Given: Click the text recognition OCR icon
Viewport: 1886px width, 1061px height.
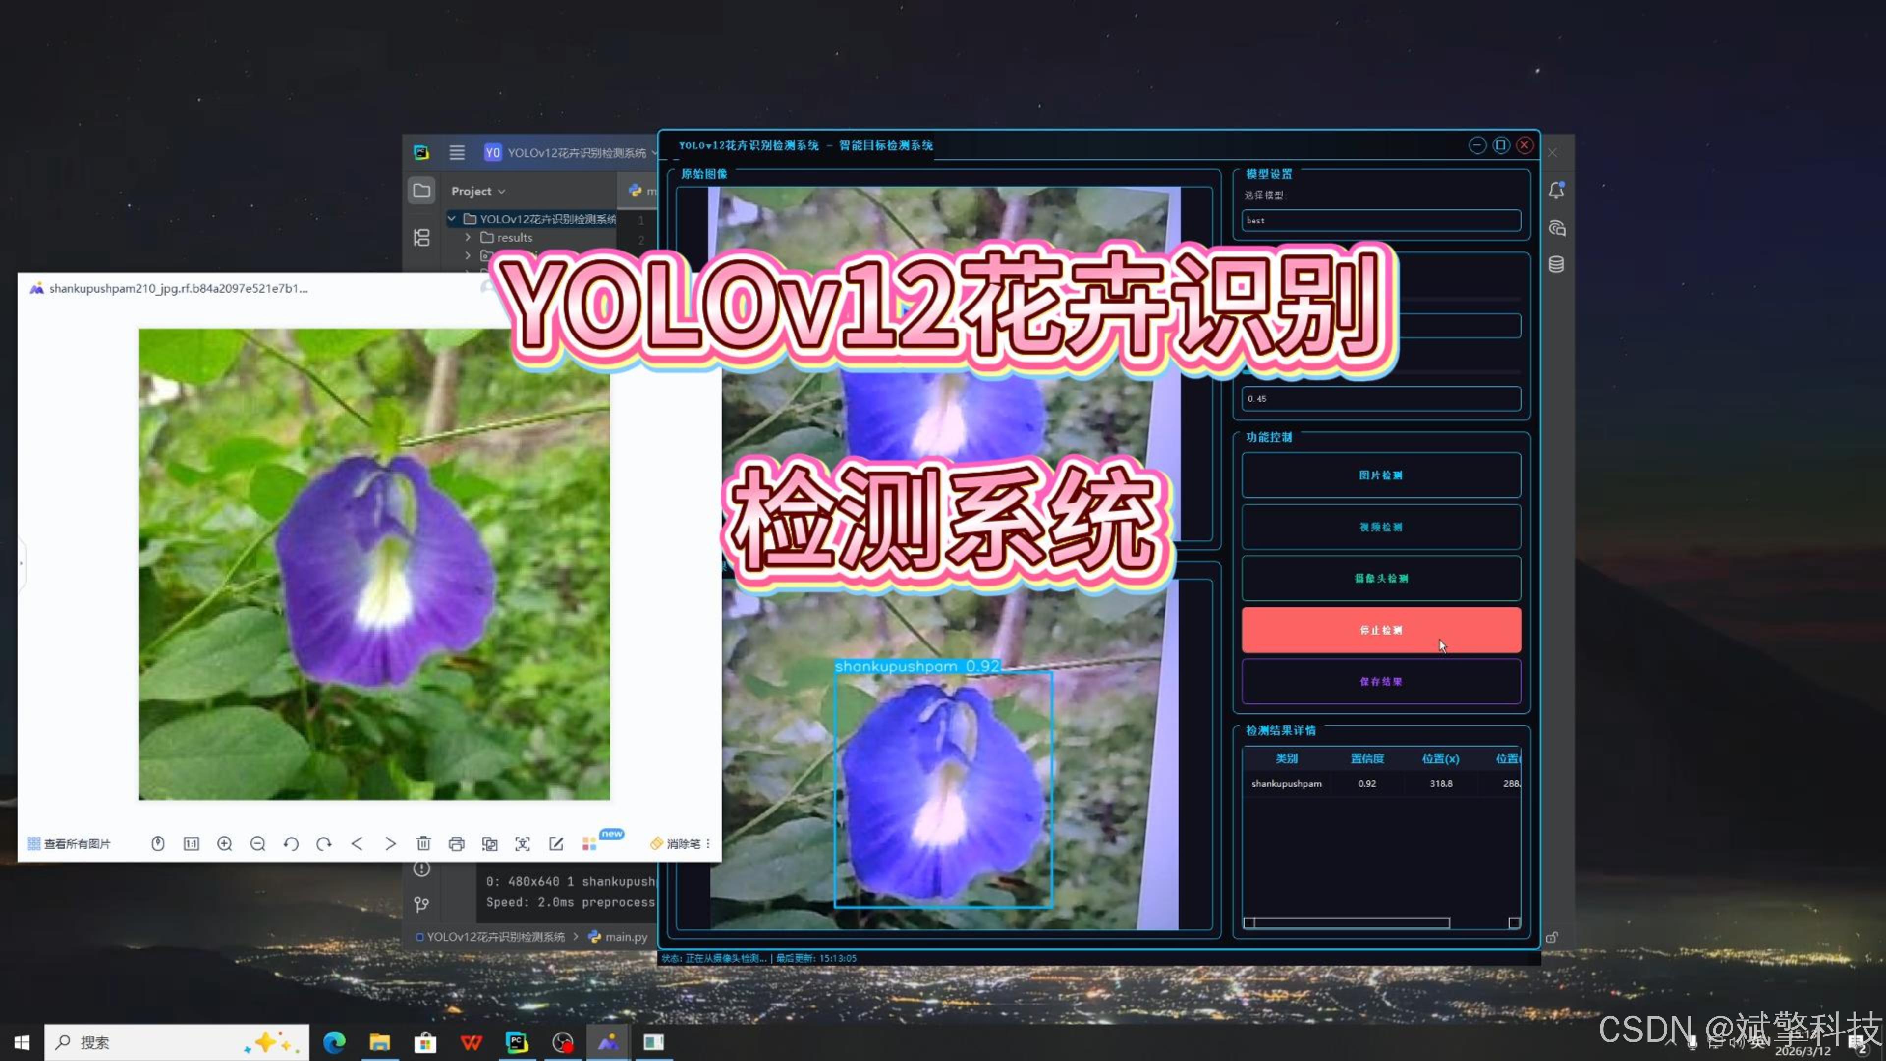Looking at the screenshot, I should (522, 843).
